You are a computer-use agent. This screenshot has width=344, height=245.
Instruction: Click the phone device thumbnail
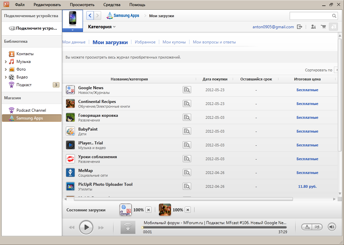[x=73, y=18]
